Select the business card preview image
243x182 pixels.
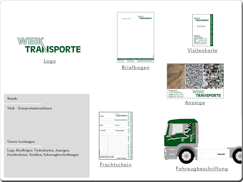(x=203, y=30)
